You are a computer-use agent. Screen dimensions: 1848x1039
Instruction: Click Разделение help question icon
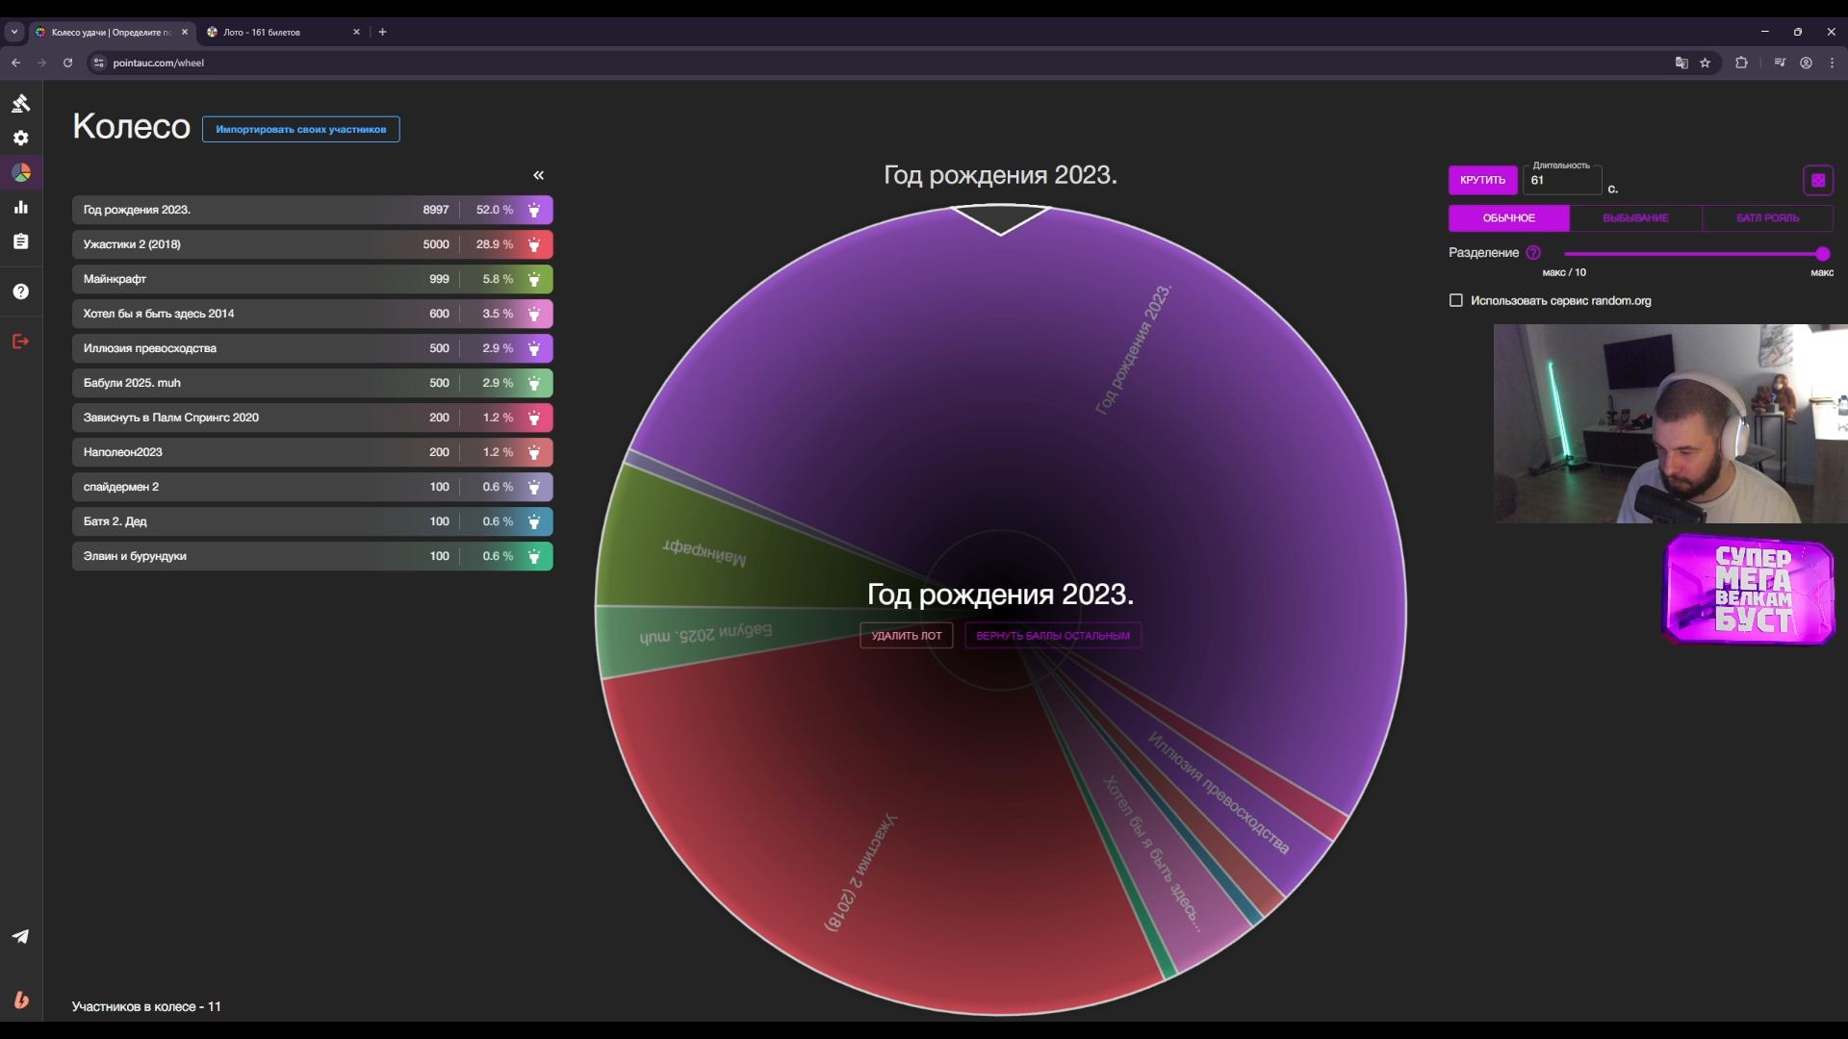point(1533,253)
